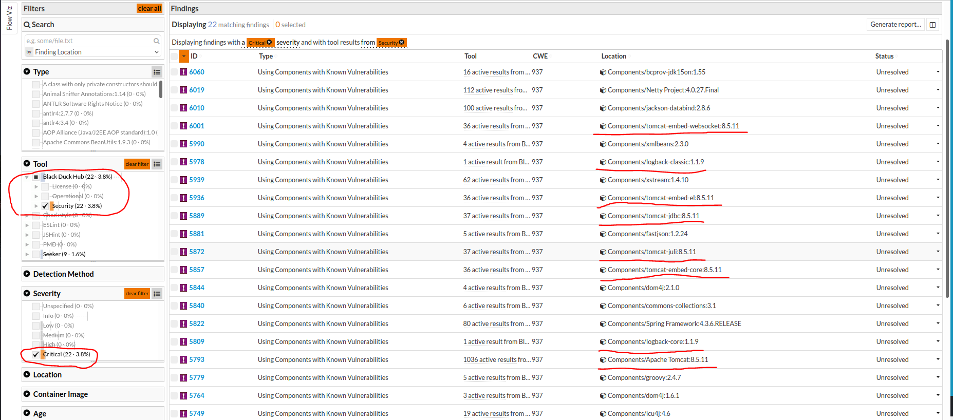Uncheck the Critical severity checkbox

36,354
